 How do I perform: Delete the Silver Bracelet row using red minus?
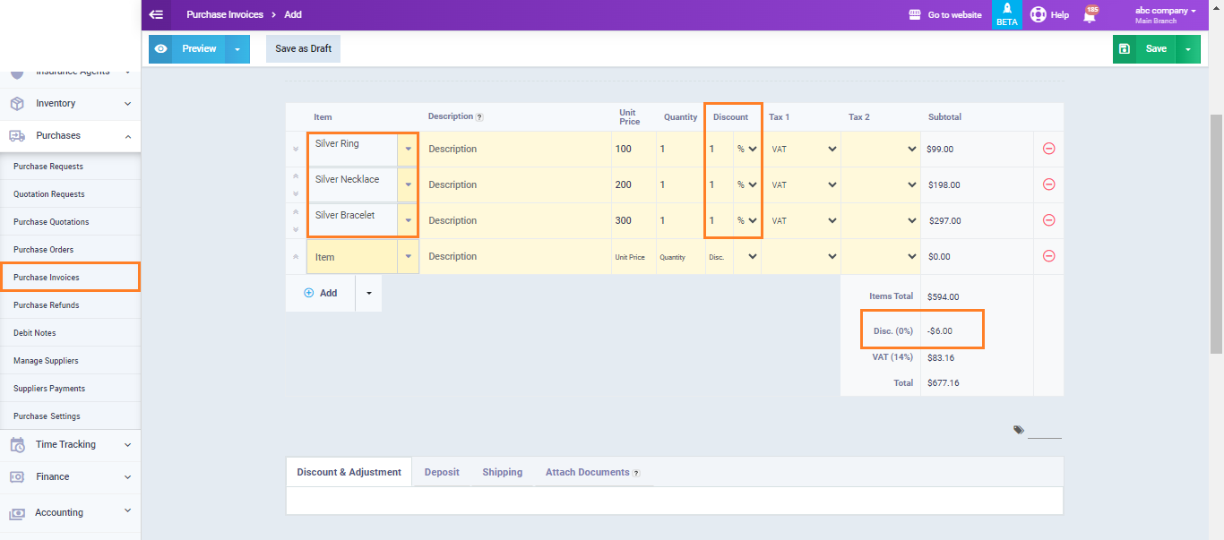1048,220
